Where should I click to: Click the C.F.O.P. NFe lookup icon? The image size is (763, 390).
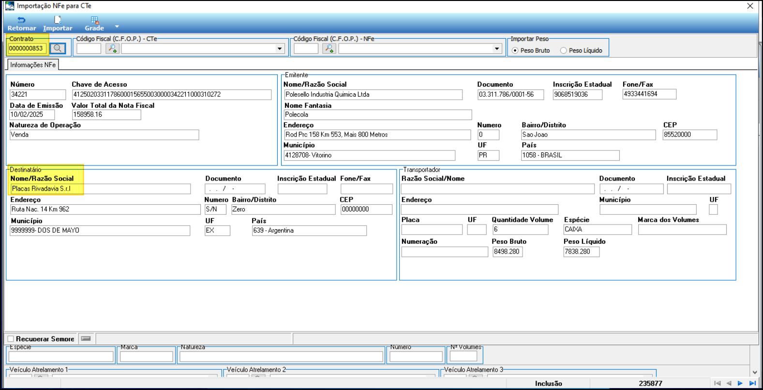click(329, 48)
